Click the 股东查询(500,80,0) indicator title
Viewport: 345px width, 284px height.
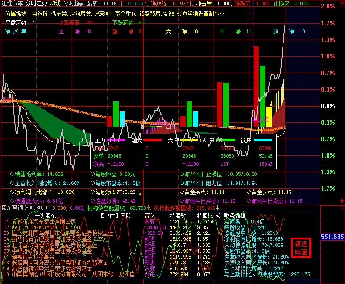coord(26,208)
